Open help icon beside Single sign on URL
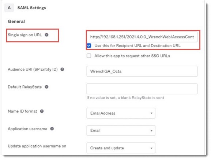The width and height of the screenshot is (211, 160). tap(46, 35)
